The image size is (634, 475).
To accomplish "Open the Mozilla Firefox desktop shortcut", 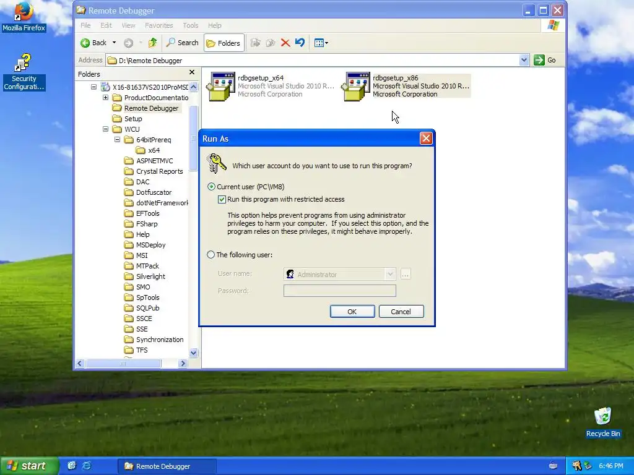I will [x=24, y=17].
